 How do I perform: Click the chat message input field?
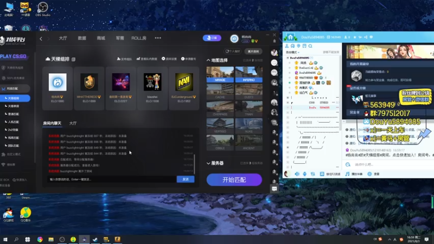click(112, 179)
